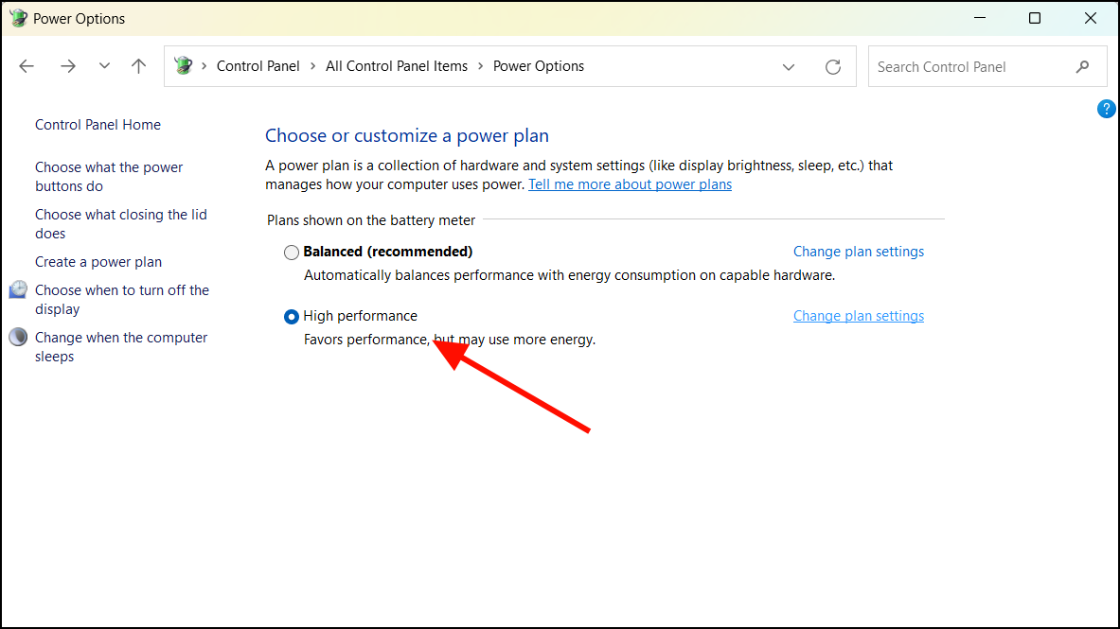Open Help via the blue question mark icon
Image resolution: width=1120 pixels, height=629 pixels.
point(1106,108)
